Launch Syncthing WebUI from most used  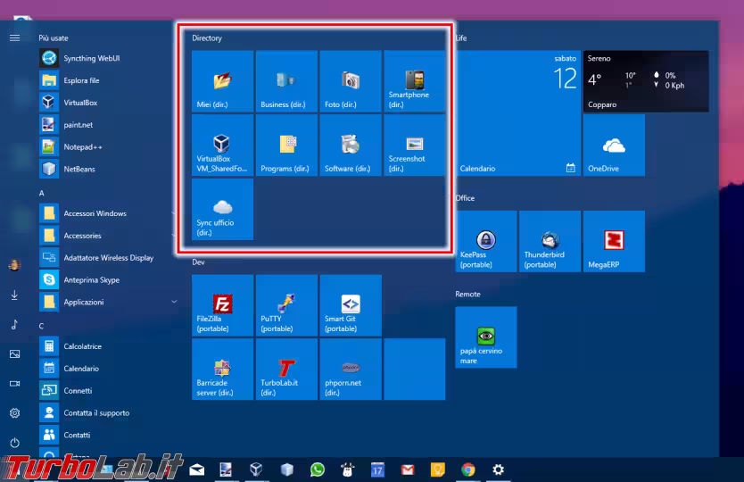(107, 58)
